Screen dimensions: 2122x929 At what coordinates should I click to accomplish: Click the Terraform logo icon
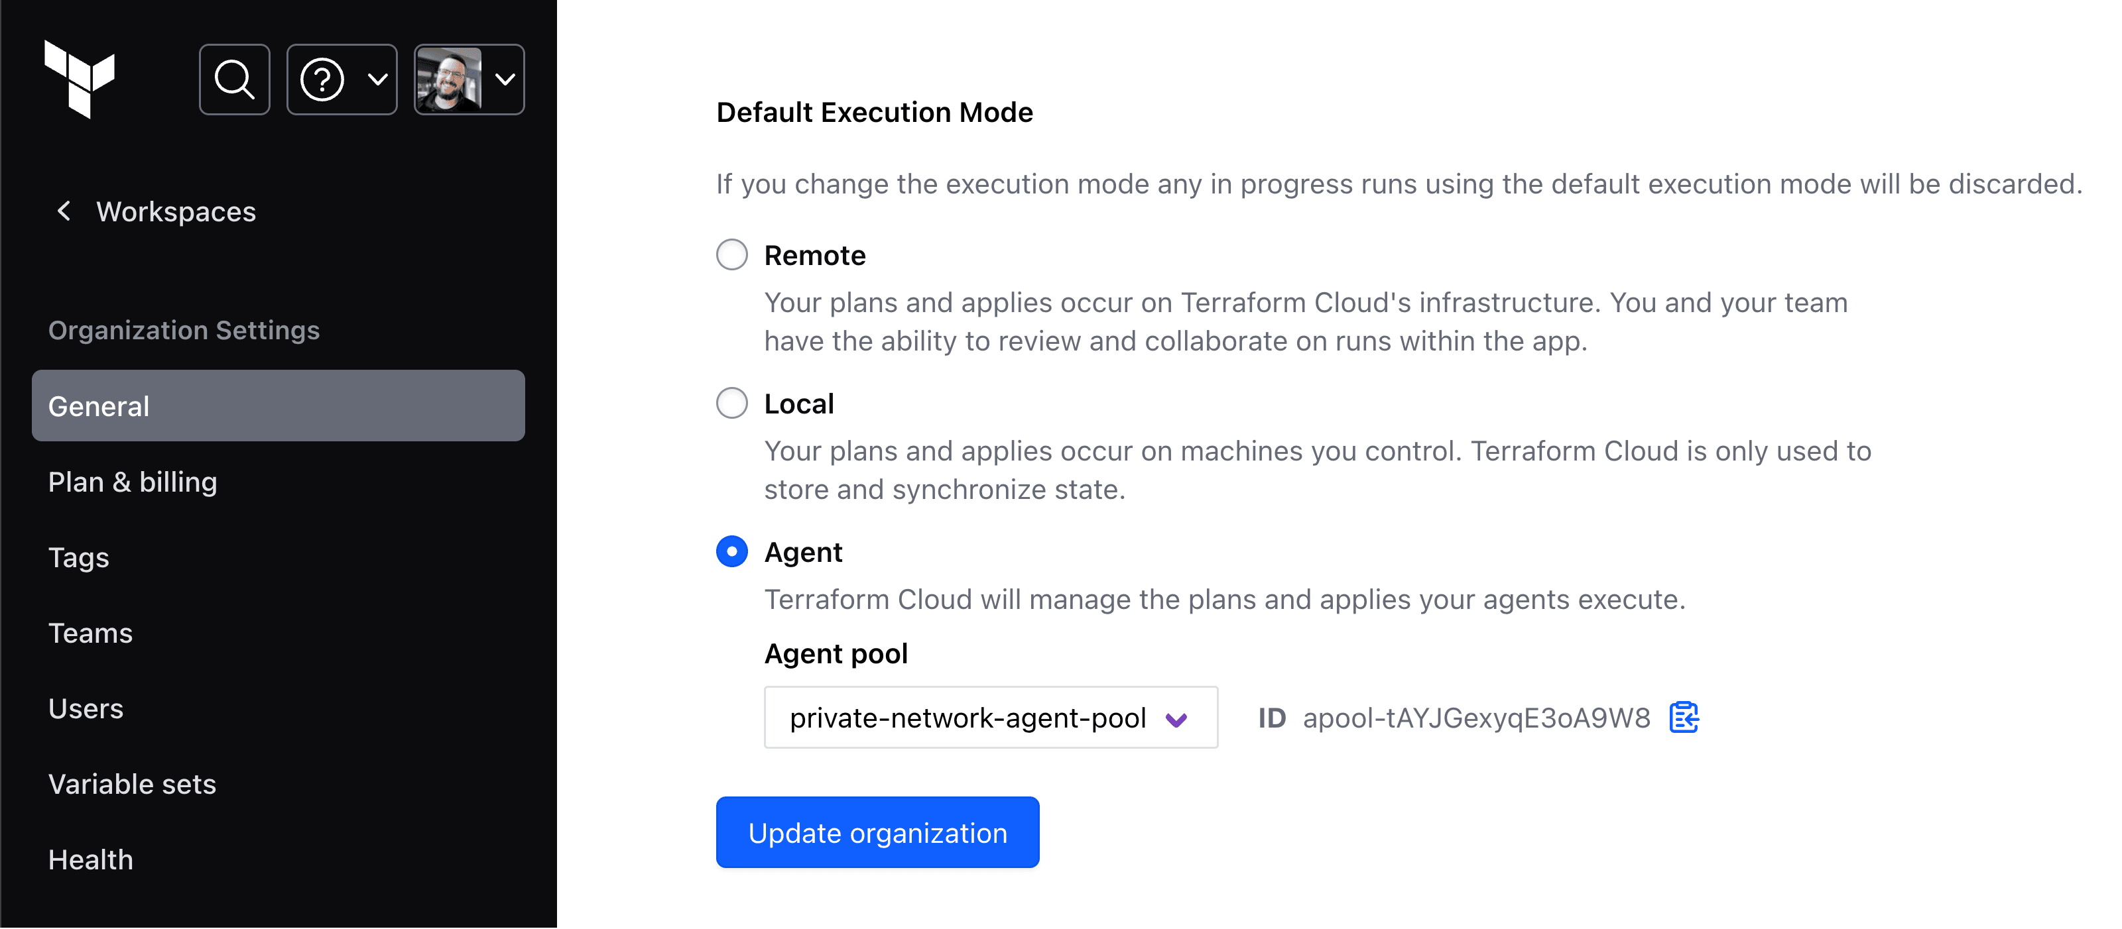click(79, 79)
